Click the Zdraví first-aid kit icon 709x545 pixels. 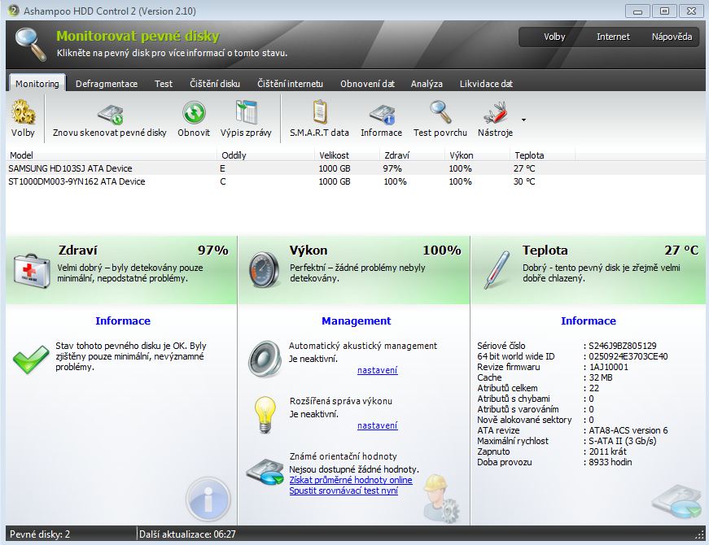point(31,270)
